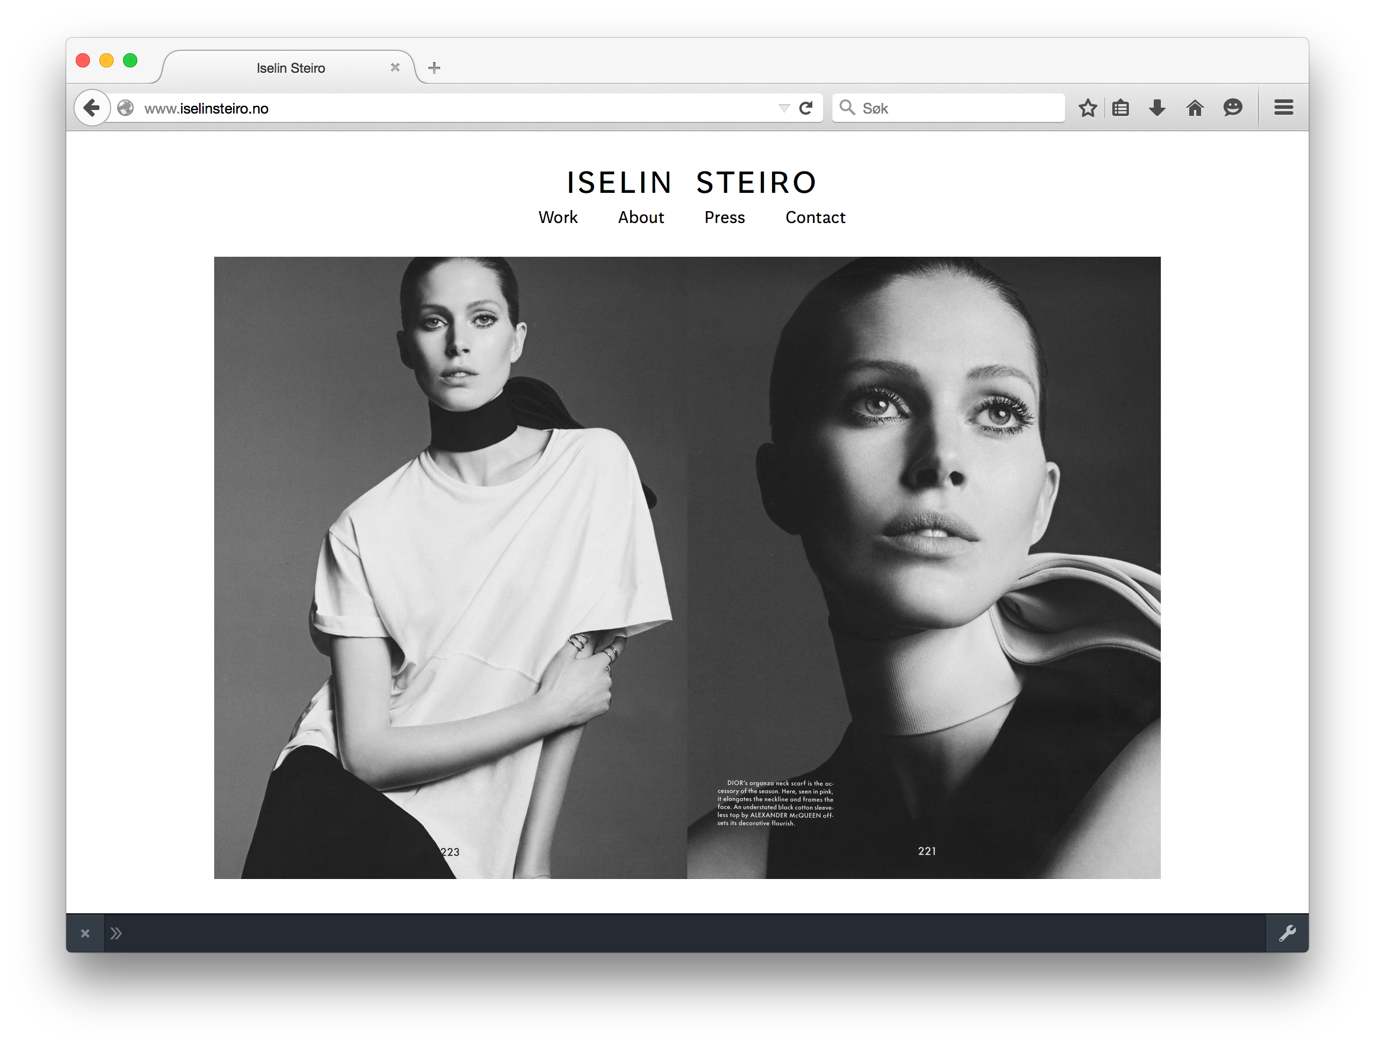Bookmark this page with star icon

pyautogui.click(x=1087, y=108)
